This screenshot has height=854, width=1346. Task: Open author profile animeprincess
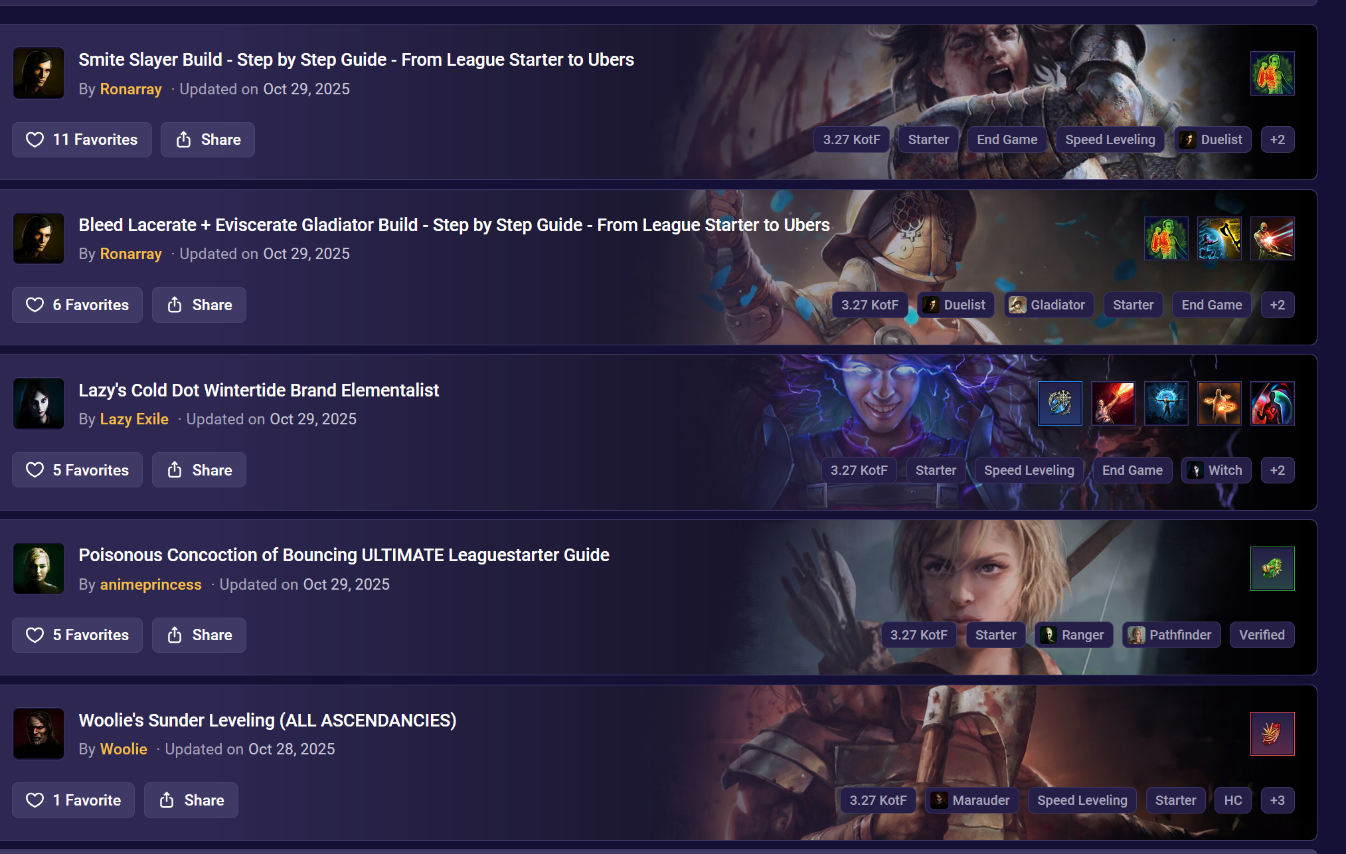point(151,584)
